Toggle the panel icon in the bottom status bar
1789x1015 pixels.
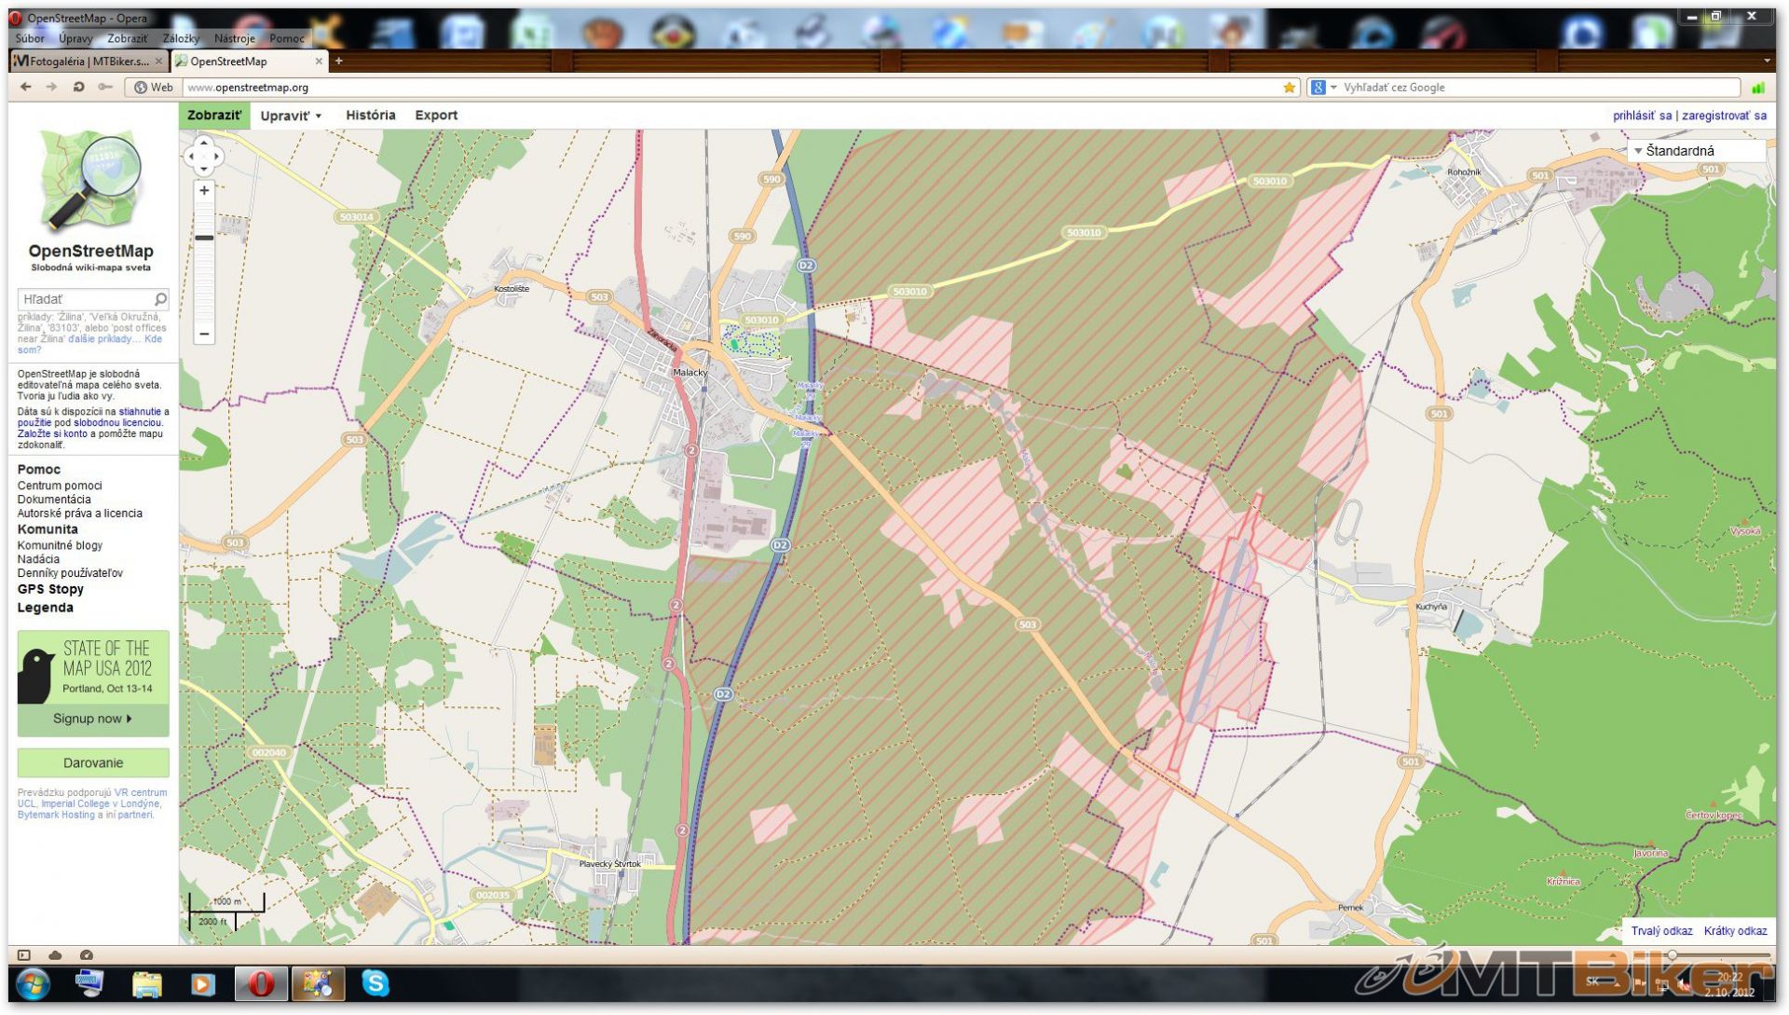coord(24,955)
